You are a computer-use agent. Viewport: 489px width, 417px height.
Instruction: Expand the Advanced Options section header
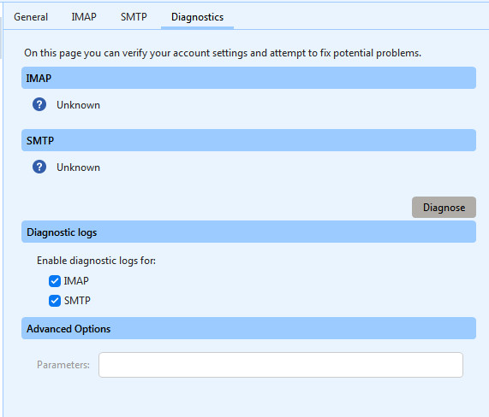pos(248,328)
